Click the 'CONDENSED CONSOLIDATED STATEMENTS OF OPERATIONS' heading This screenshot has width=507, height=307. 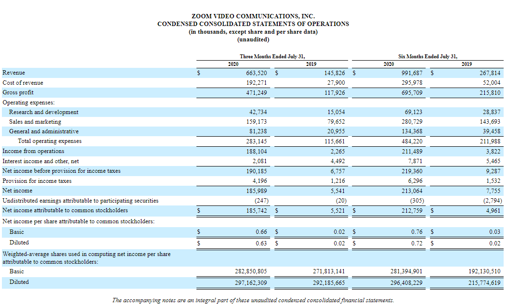coord(253,24)
